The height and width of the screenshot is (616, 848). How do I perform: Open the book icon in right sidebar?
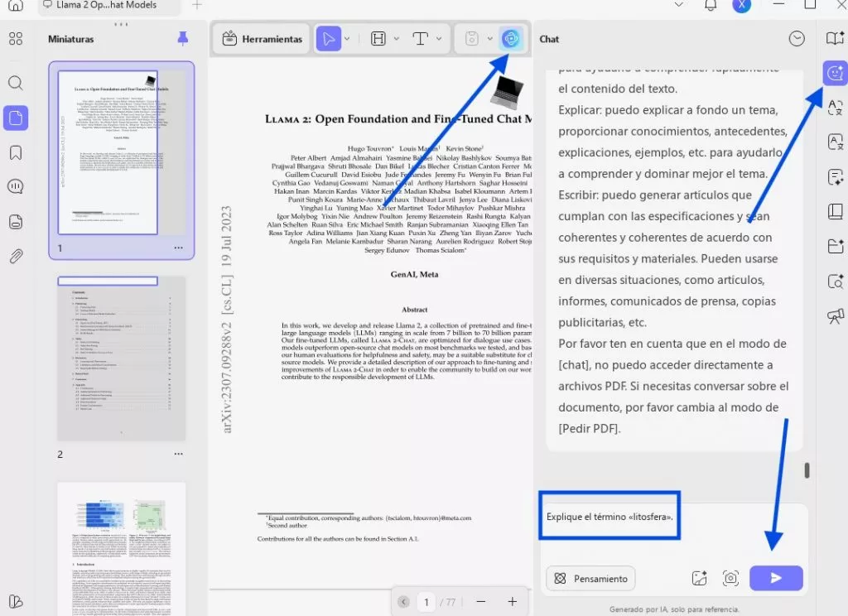click(835, 211)
